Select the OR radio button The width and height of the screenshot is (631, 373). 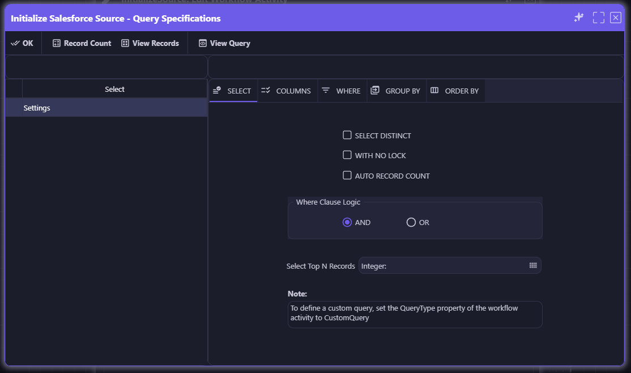click(411, 222)
